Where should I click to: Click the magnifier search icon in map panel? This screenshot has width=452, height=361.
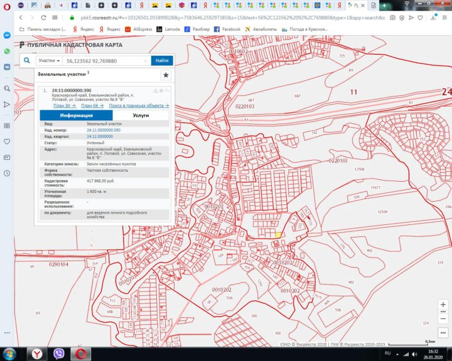(x=27, y=61)
